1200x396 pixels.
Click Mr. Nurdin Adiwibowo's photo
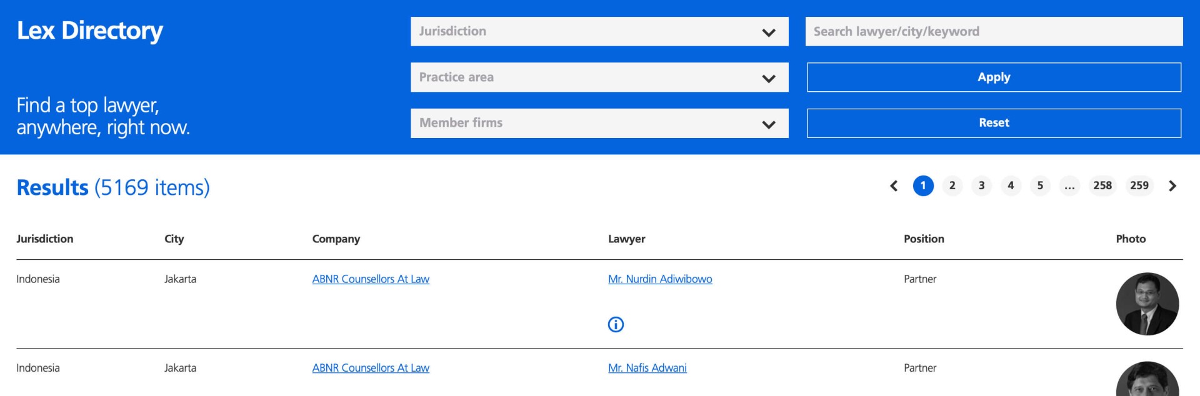pyautogui.click(x=1147, y=304)
